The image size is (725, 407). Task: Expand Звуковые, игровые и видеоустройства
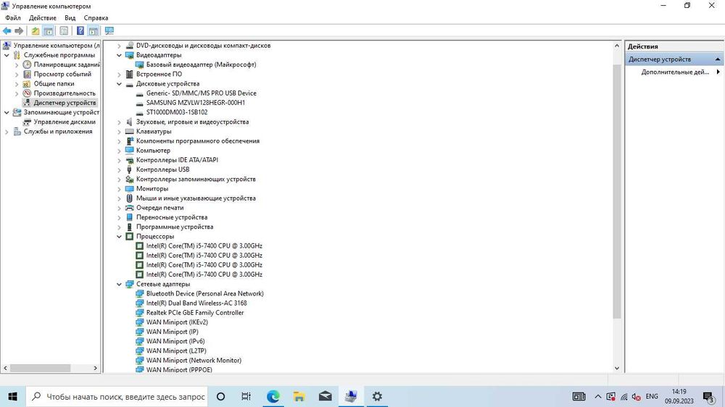click(120, 122)
